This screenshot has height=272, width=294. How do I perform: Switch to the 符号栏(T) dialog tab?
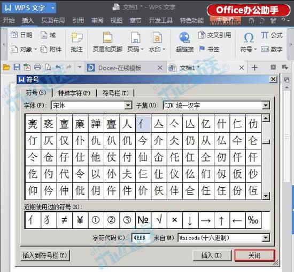click(115, 93)
